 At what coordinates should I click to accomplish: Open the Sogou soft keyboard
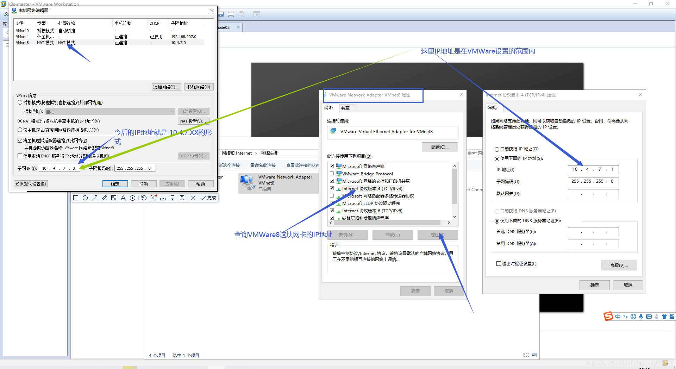pyautogui.click(x=649, y=317)
